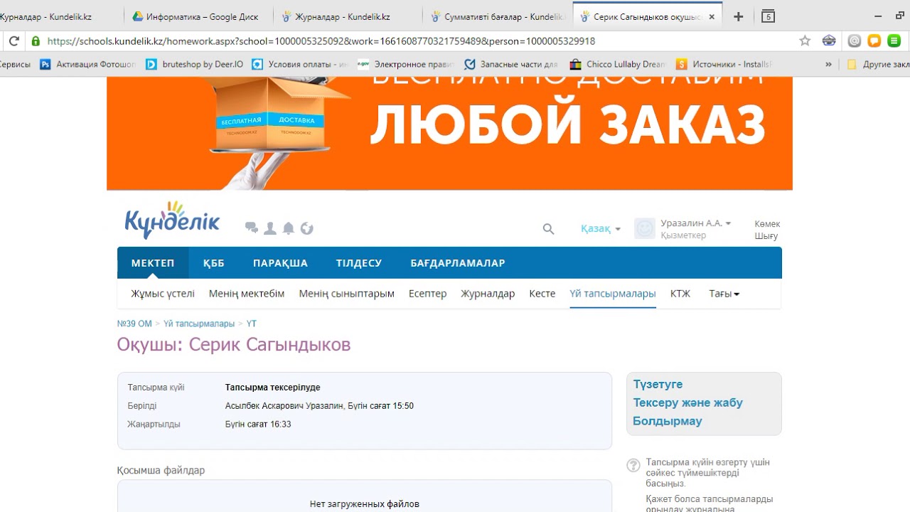910x512 pixels.
Task: Go to Менің мектебім submenu
Action: coord(247,294)
